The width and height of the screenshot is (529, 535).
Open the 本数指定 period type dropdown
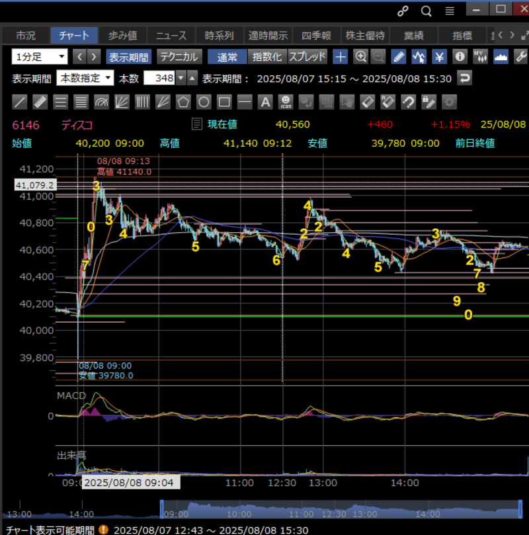pyautogui.click(x=85, y=78)
